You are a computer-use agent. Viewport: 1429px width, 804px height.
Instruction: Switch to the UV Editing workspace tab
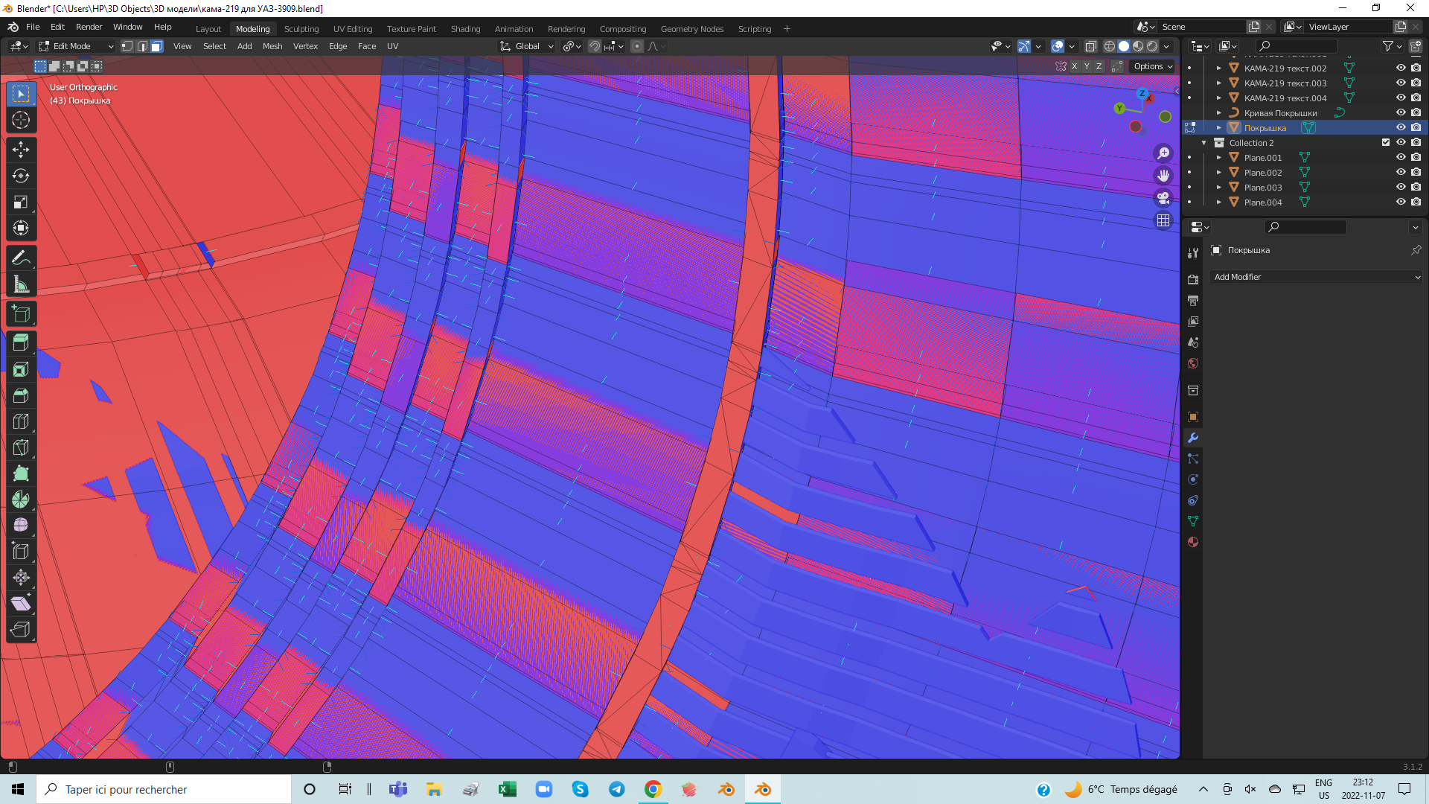(x=352, y=29)
